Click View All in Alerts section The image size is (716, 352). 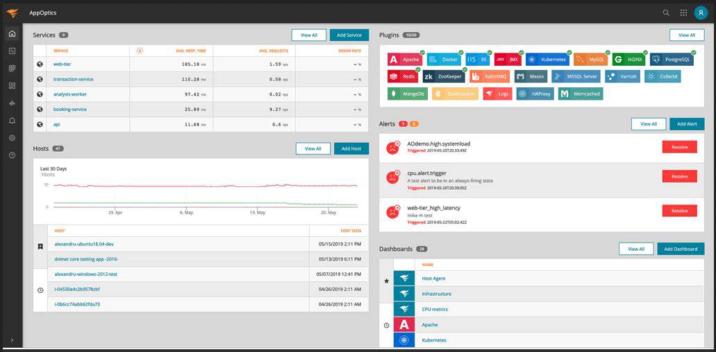649,124
